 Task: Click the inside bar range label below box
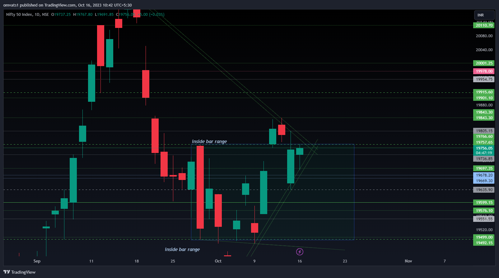[182, 249]
